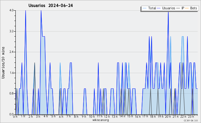
Task: Click the 10 h x-axis label
Action: click(92, 117)
